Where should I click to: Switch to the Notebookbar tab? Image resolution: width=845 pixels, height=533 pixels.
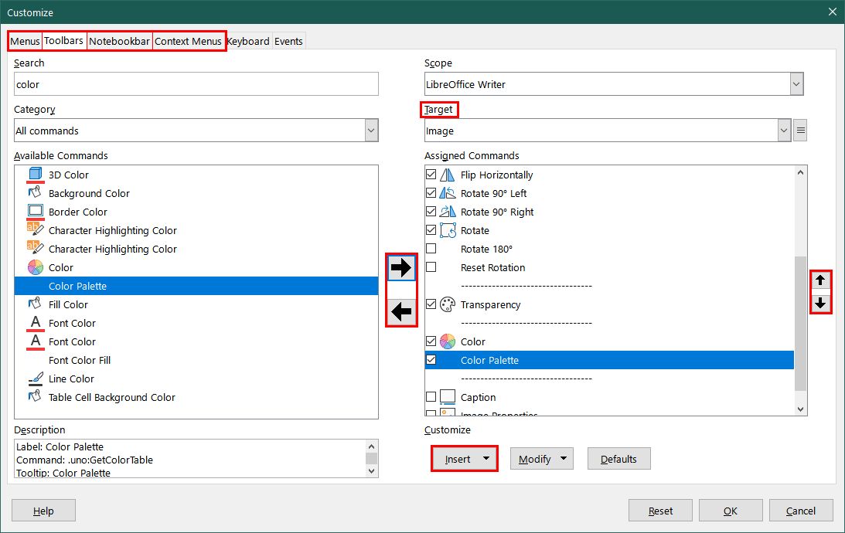point(119,42)
